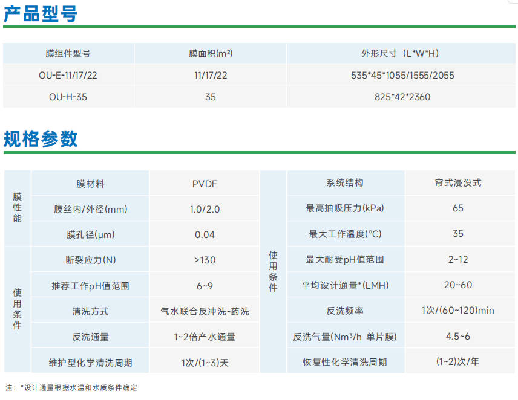Viewport: 518px width, 400px height.
Task: Click the 平均设计通量*(LMH) label
Action: coord(345,285)
